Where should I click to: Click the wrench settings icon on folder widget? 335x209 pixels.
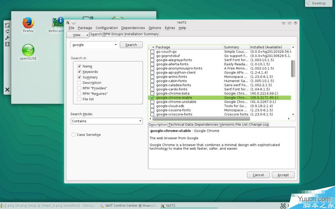pyautogui.click(x=7, y=38)
